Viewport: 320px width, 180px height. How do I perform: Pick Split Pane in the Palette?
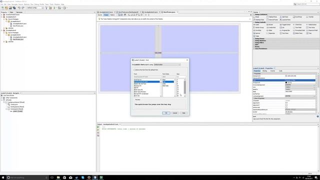[284, 17]
